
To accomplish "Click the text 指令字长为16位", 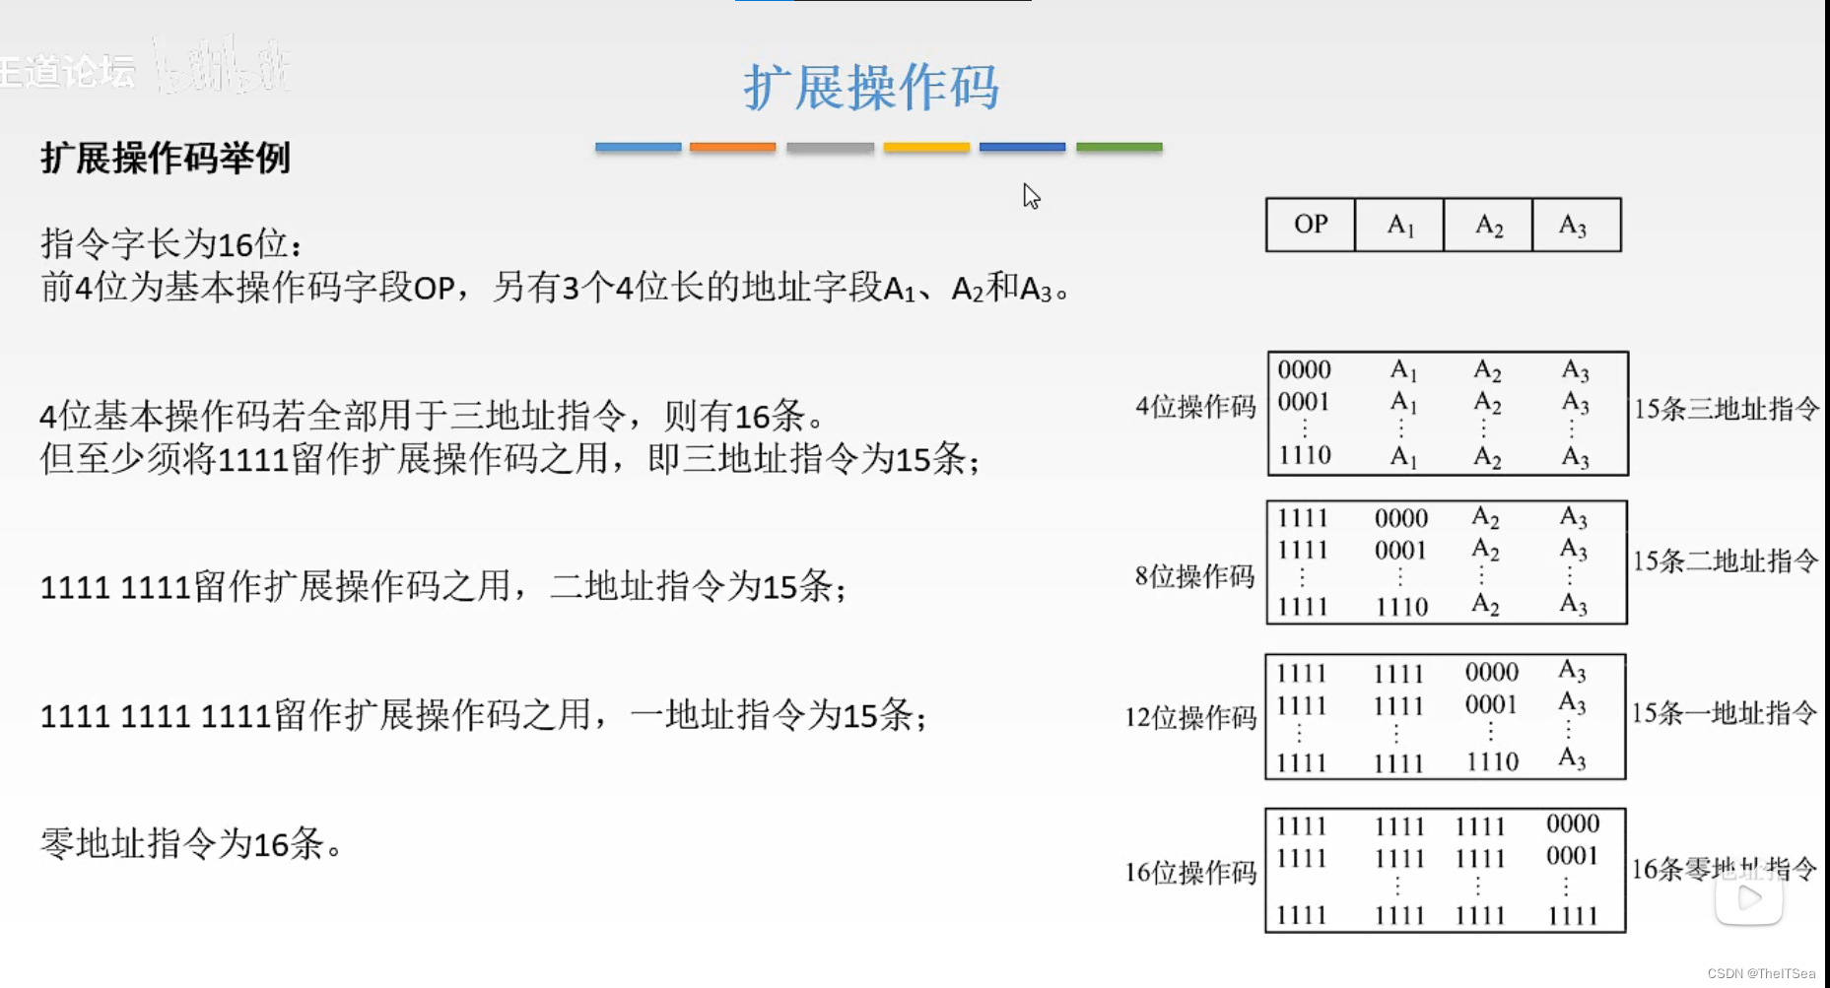I will click(171, 243).
